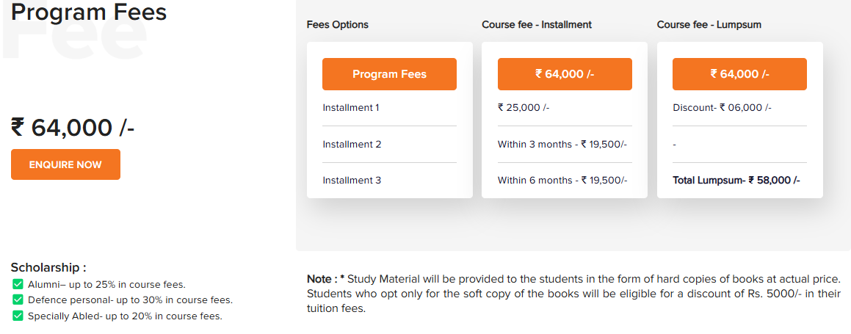The height and width of the screenshot is (334, 851).
Task: Click the Defence personal scholarship checkmark
Action: coord(18,299)
